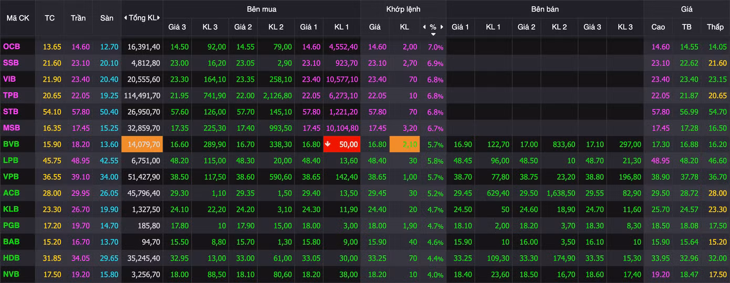Select MSB buy volume 10,104,80

pyautogui.click(x=342, y=128)
